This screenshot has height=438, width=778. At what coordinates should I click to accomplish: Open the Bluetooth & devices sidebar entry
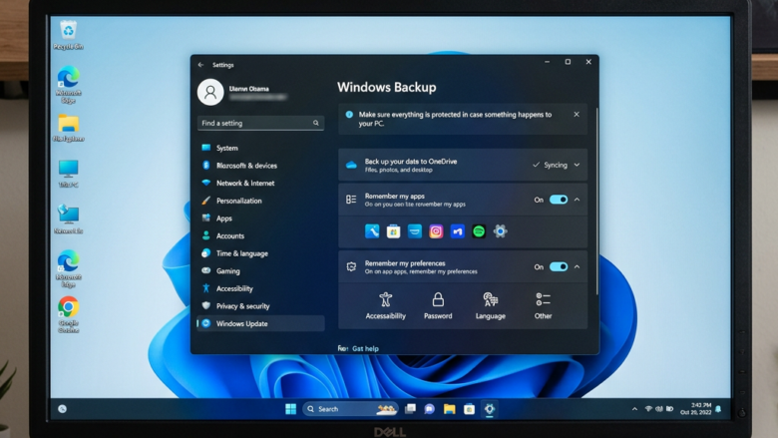click(261, 166)
